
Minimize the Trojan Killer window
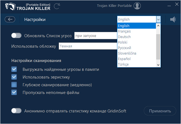tap(169, 6)
